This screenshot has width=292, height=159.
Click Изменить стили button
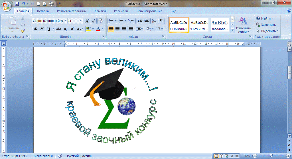click(x=244, y=25)
